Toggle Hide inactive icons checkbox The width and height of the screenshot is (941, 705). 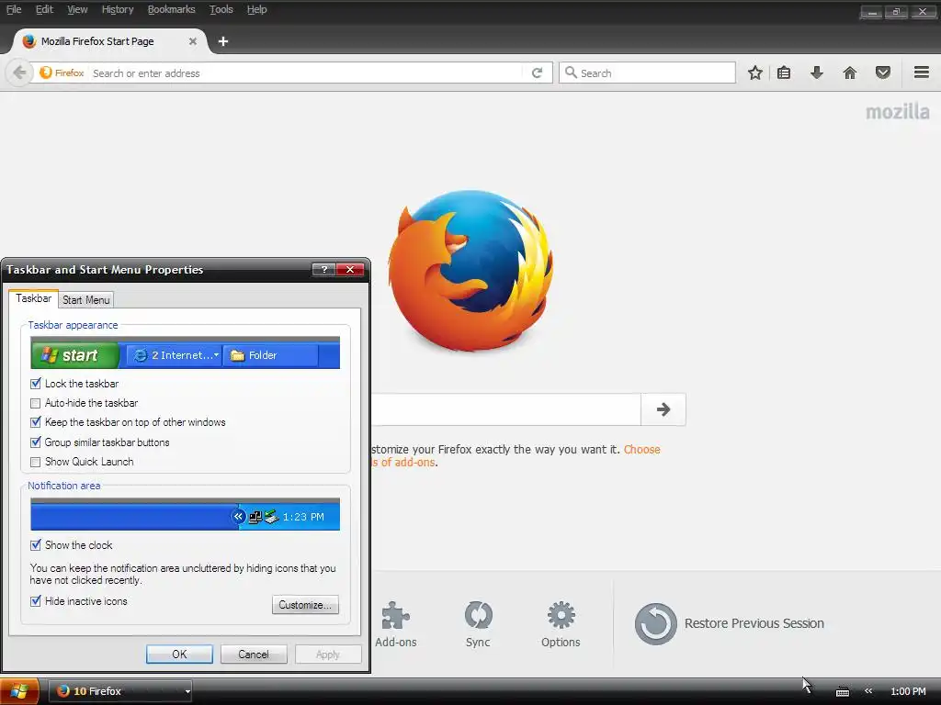pos(36,601)
